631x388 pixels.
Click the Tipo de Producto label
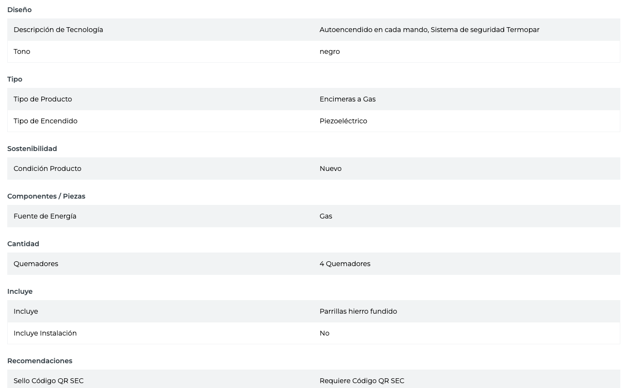tap(43, 99)
